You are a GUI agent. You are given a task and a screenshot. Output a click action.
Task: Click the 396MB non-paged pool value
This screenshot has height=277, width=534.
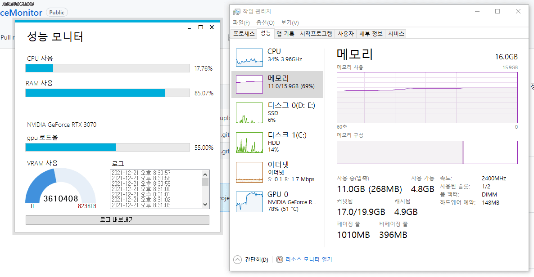pyautogui.click(x=394, y=235)
